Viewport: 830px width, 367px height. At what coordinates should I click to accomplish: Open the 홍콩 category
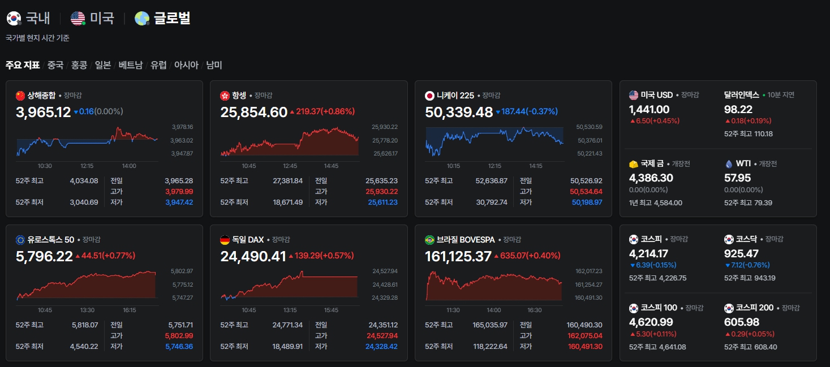point(79,65)
